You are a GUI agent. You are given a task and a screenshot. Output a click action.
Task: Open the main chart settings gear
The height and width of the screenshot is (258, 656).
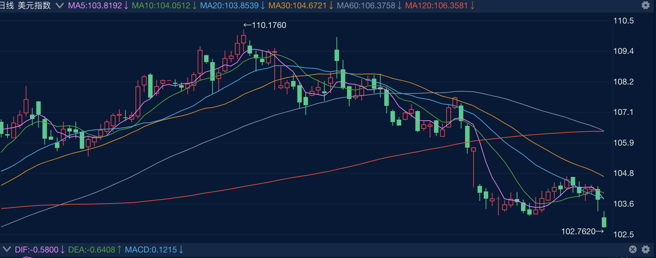pos(645,5)
